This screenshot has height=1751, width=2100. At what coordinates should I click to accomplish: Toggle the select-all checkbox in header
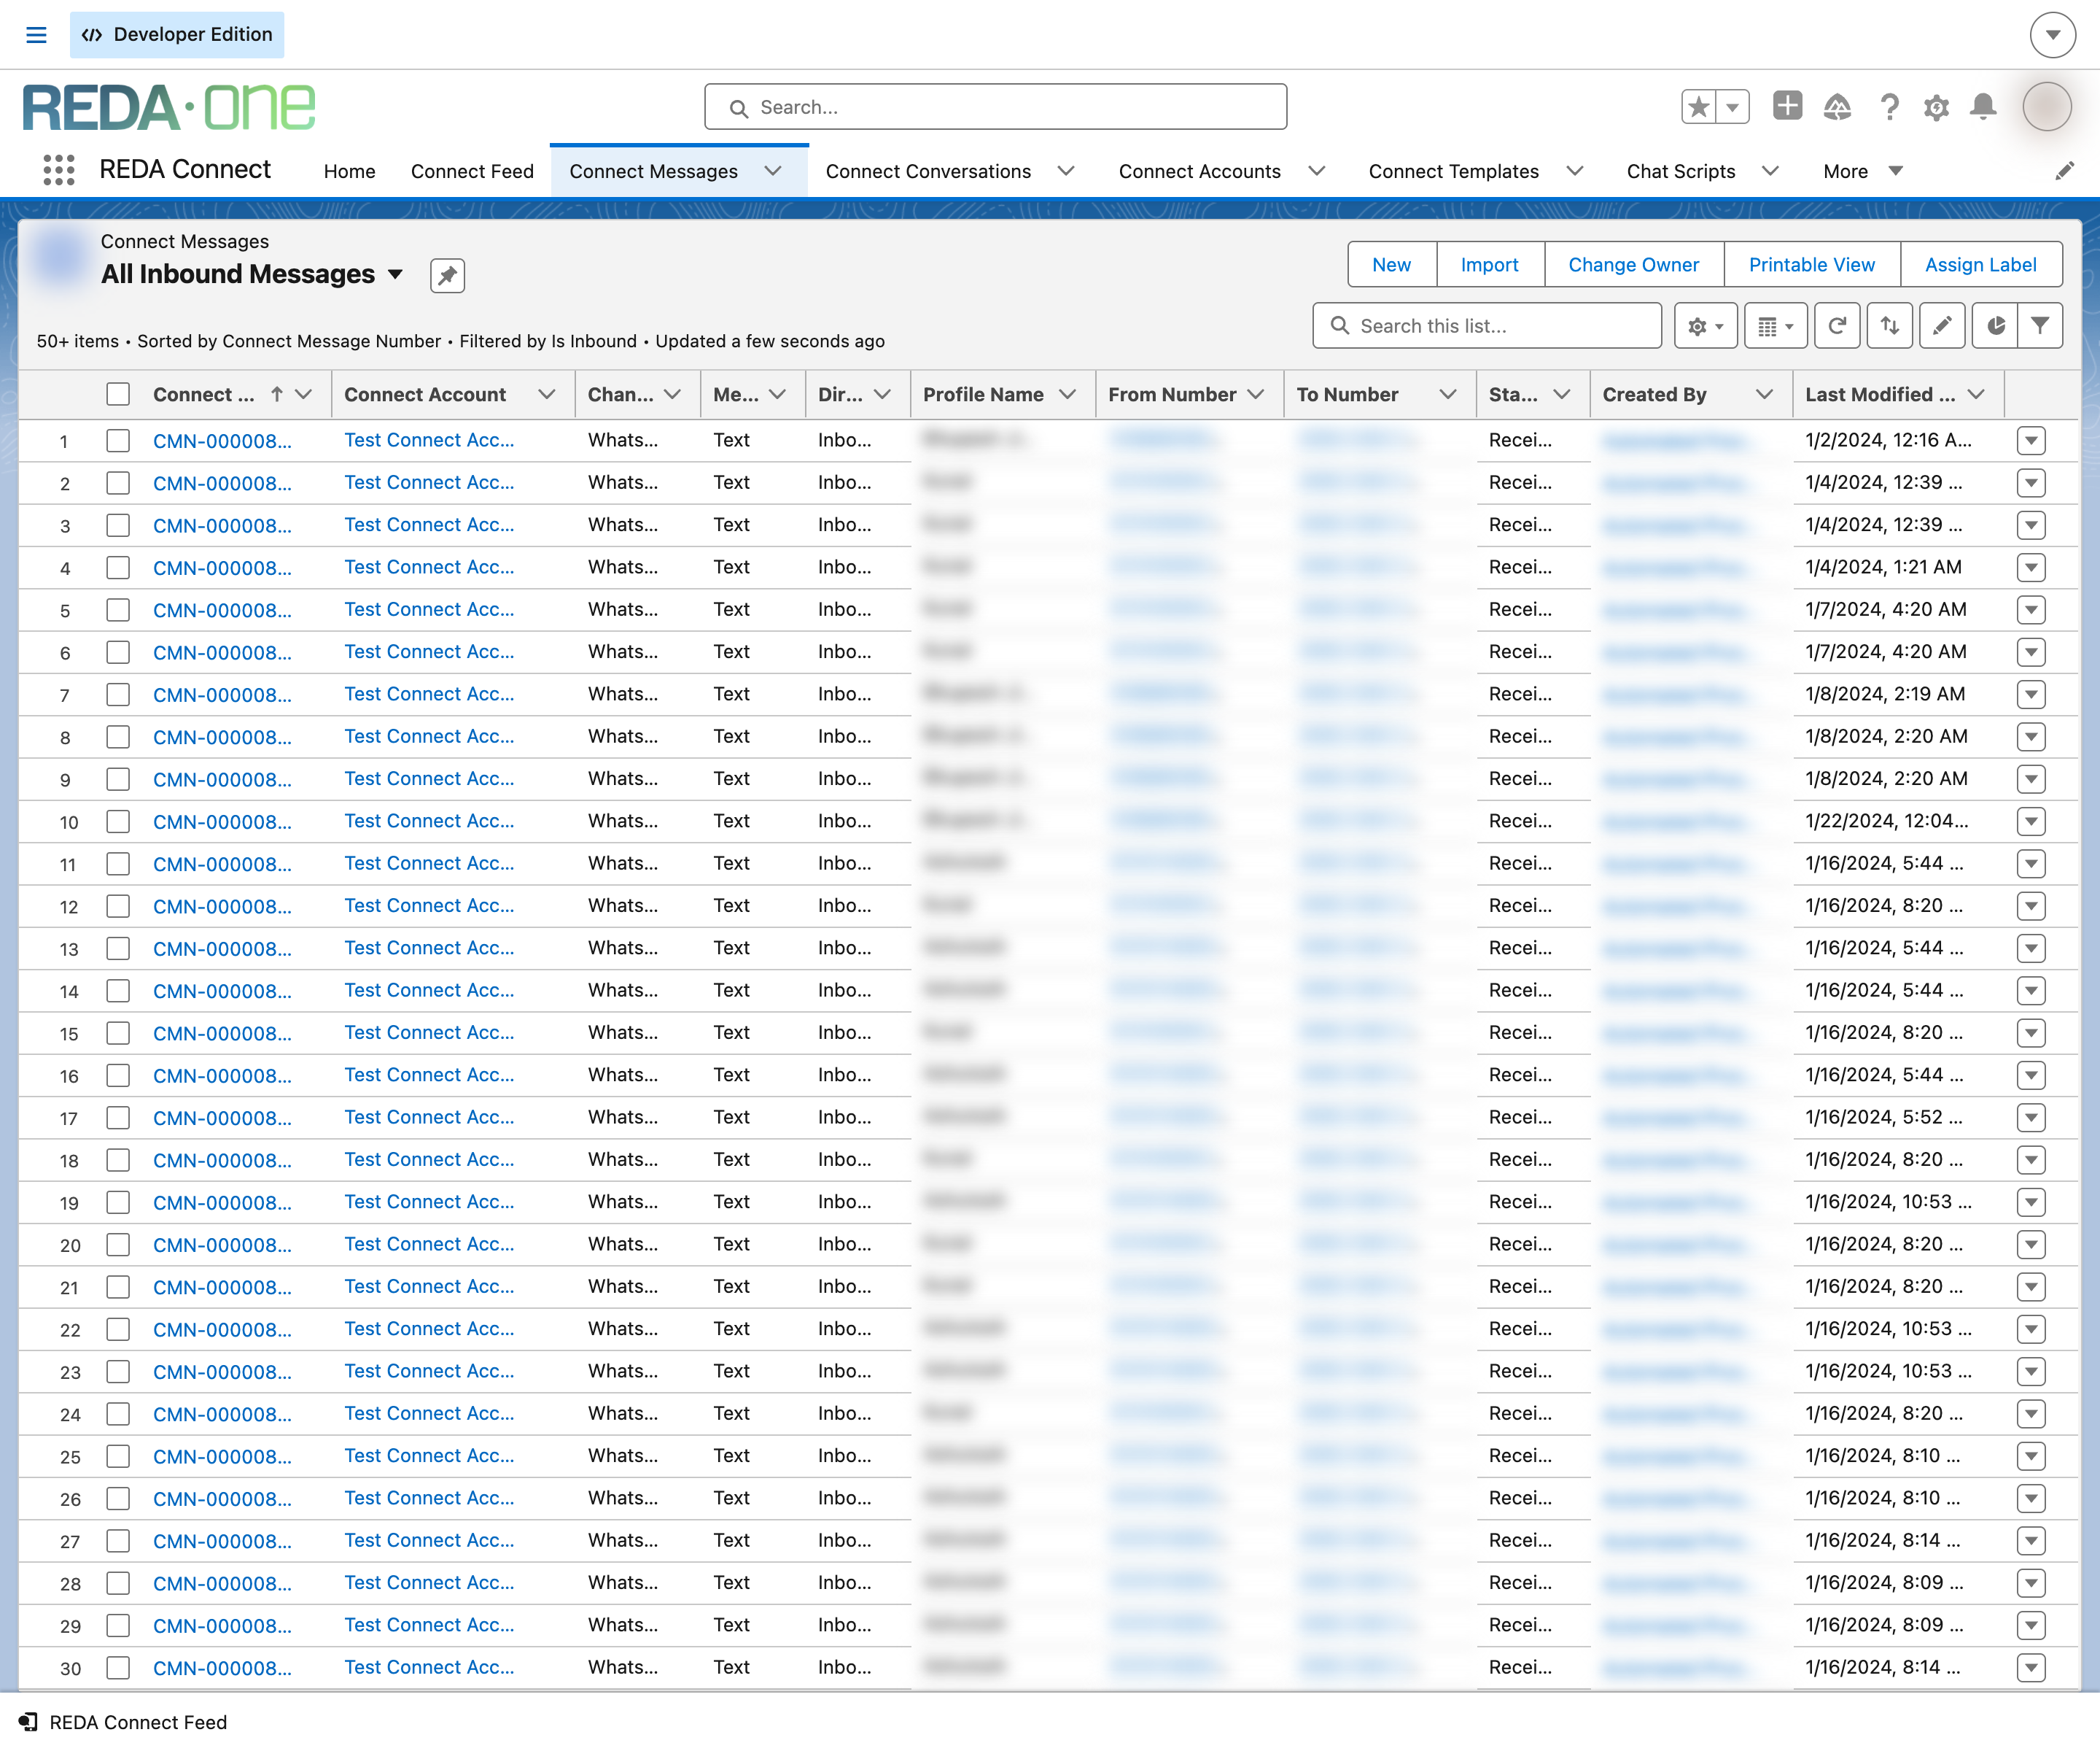(118, 394)
